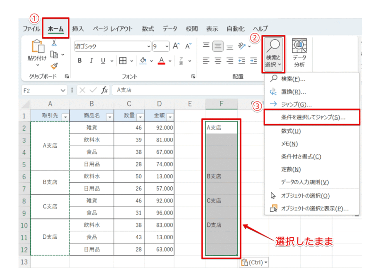This screenshot has height=268, width=383.
Task: Click the text orientation icon
Action: [242, 46]
